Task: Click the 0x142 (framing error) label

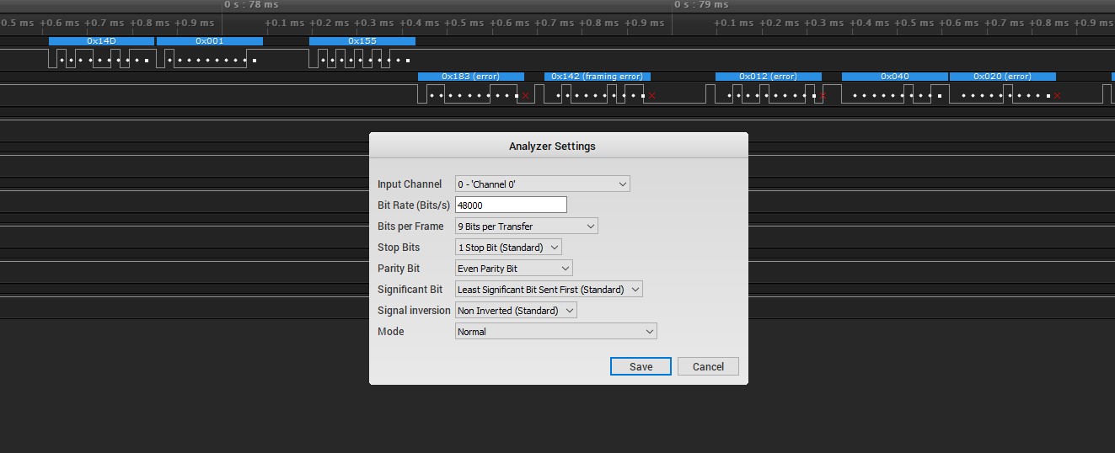Action: pyautogui.click(x=597, y=77)
